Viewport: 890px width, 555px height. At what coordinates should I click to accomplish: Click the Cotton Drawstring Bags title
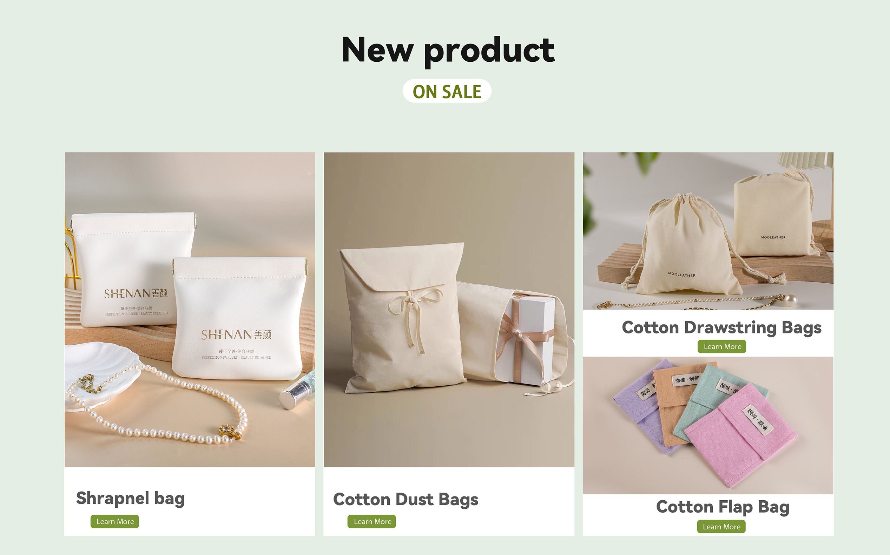point(722,327)
